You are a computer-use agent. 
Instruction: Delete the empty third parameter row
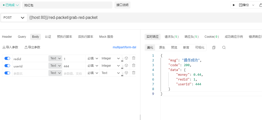coord(134,73)
